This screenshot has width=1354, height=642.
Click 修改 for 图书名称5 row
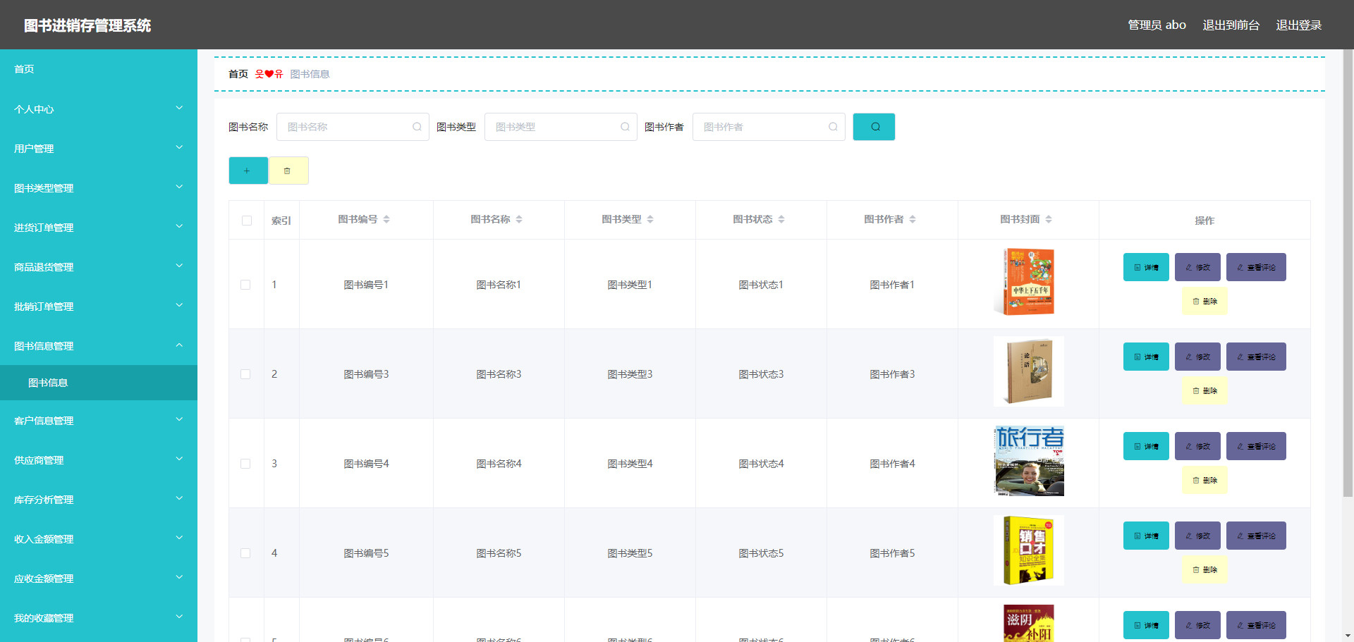click(1197, 536)
